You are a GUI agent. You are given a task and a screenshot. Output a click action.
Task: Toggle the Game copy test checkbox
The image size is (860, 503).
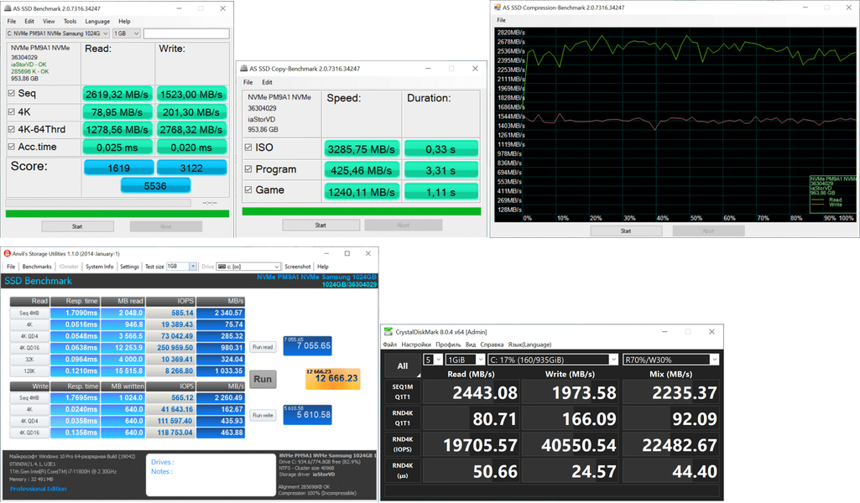point(248,190)
